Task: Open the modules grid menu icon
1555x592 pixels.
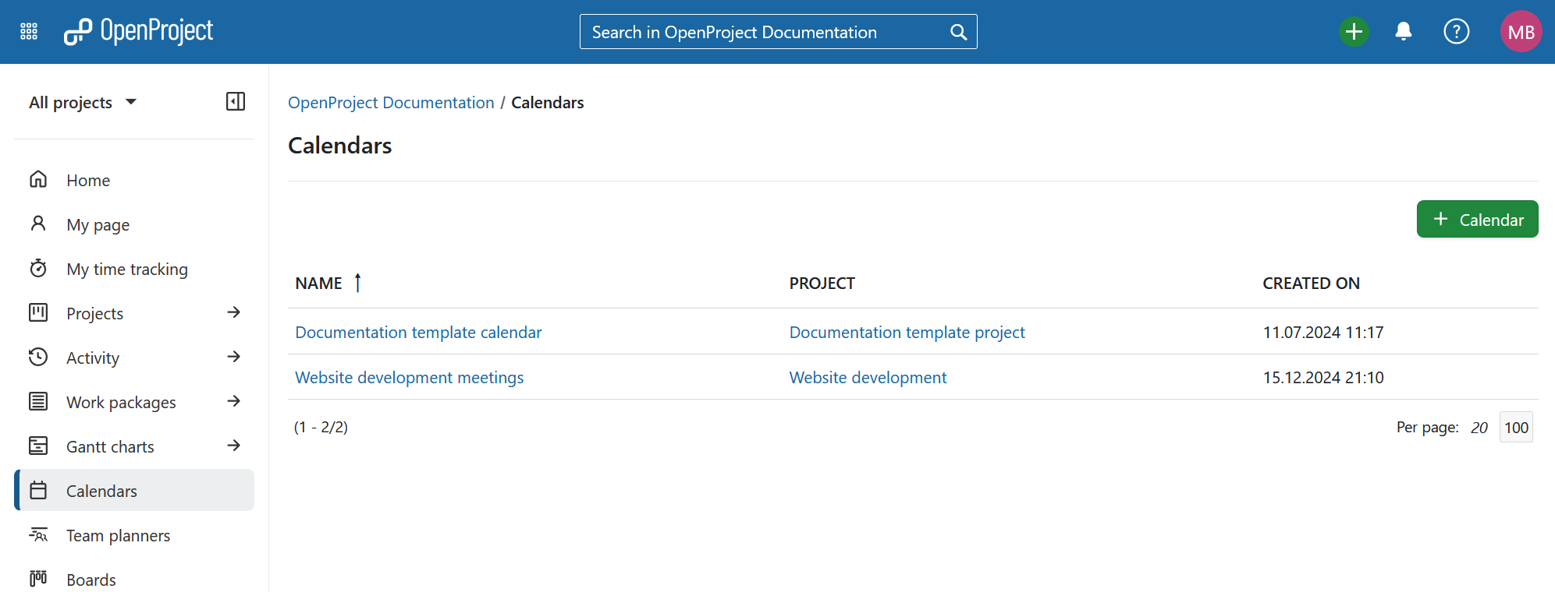Action: tap(29, 31)
